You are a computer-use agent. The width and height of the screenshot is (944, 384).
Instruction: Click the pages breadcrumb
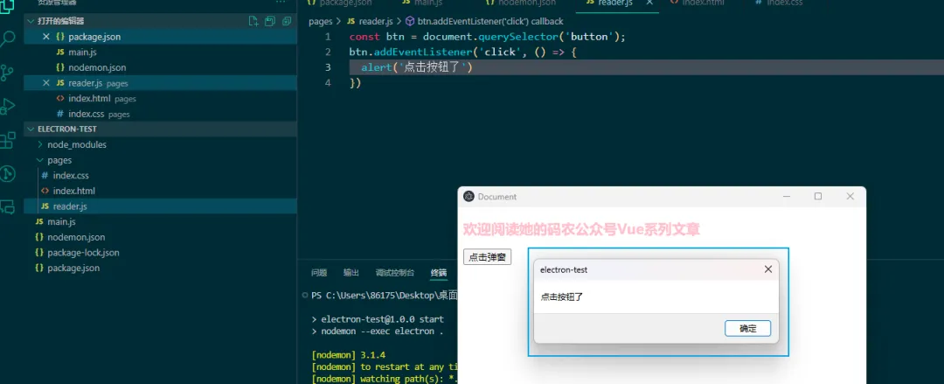click(320, 21)
